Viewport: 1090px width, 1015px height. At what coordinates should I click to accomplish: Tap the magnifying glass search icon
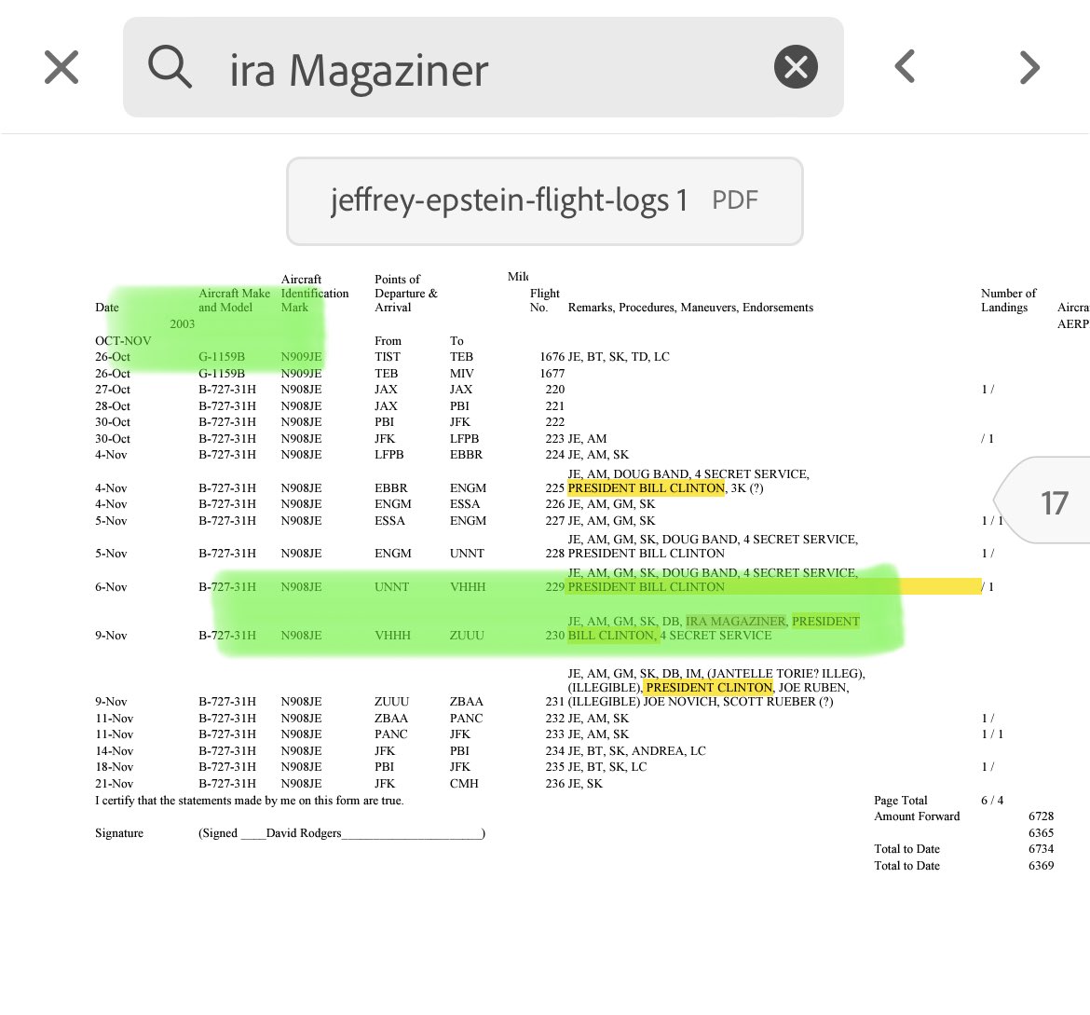pos(170,67)
